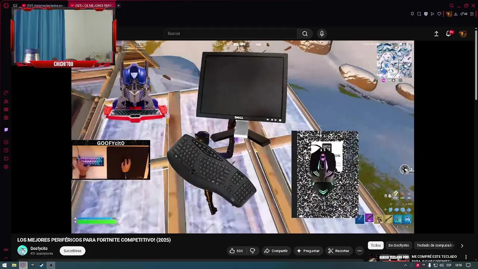Open Steam from the Windows taskbar
Viewport: 478px width, 269px height.
pyautogui.click(x=41, y=265)
